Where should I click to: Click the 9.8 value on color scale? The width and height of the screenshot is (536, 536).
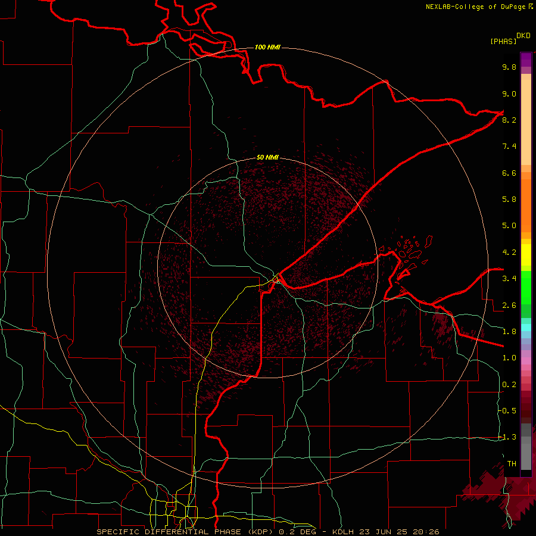coord(509,67)
